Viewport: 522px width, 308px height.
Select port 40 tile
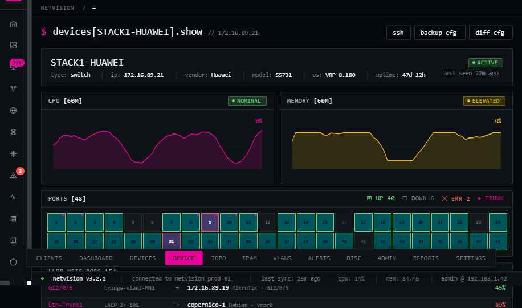click(344, 241)
